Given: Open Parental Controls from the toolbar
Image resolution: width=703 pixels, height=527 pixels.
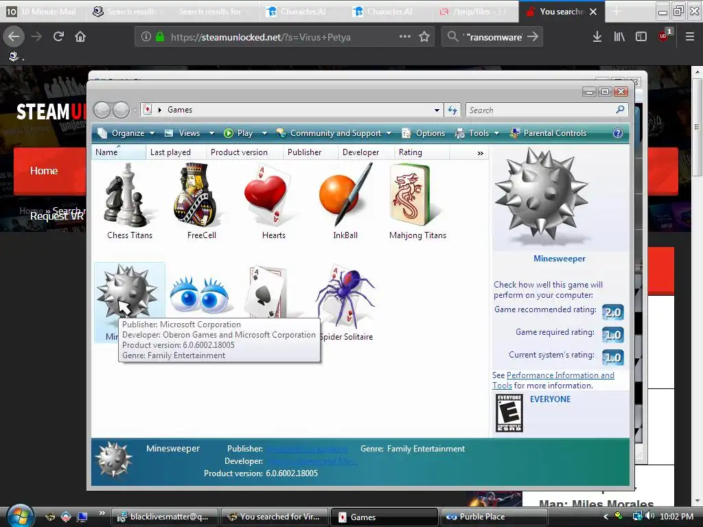Looking at the screenshot, I should pyautogui.click(x=548, y=133).
